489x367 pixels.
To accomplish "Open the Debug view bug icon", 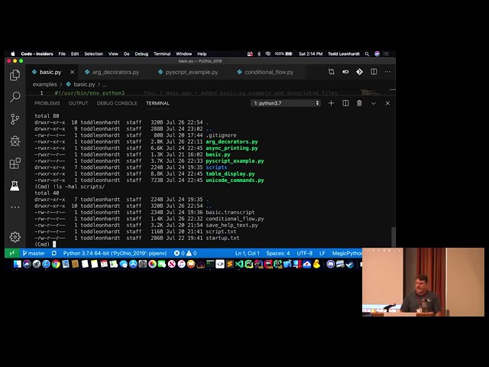I will tap(15, 141).
